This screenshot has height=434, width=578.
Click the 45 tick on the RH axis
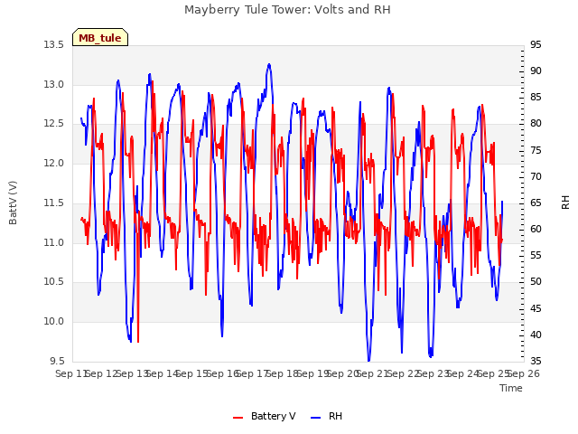click(536, 308)
